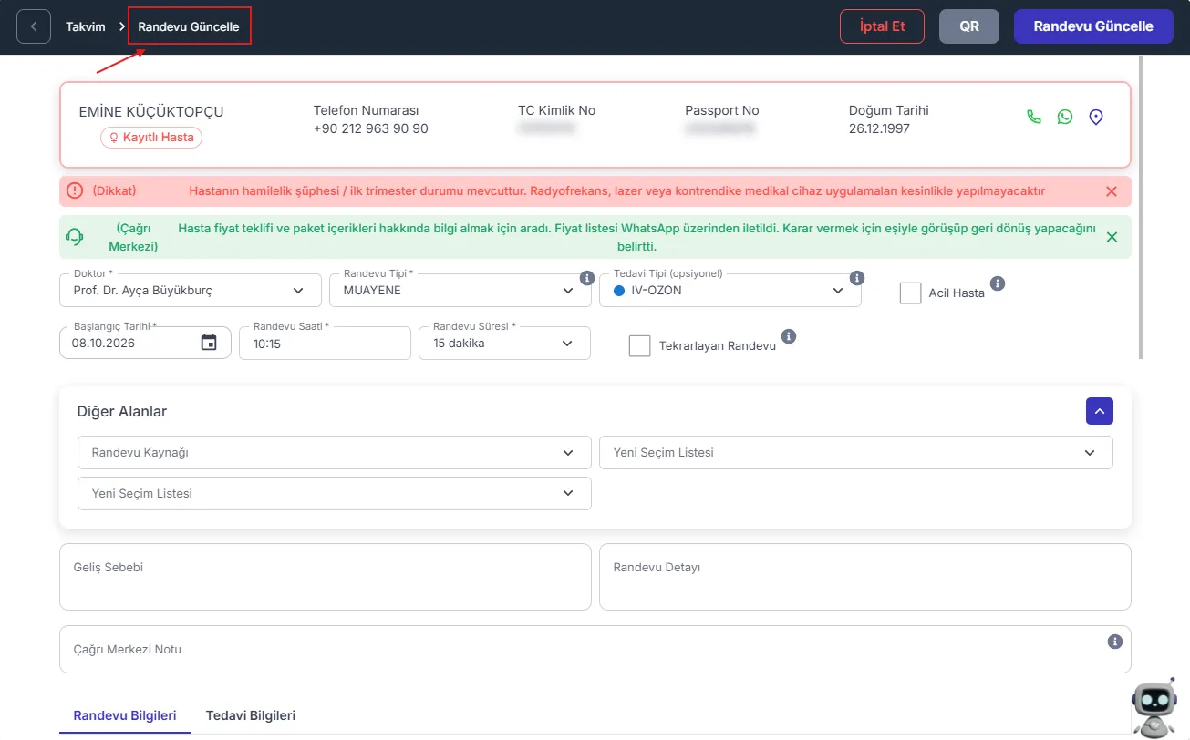Screen dimensions: 1190x740
Task: Click the headset icon in green notice
Action: [75, 237]
